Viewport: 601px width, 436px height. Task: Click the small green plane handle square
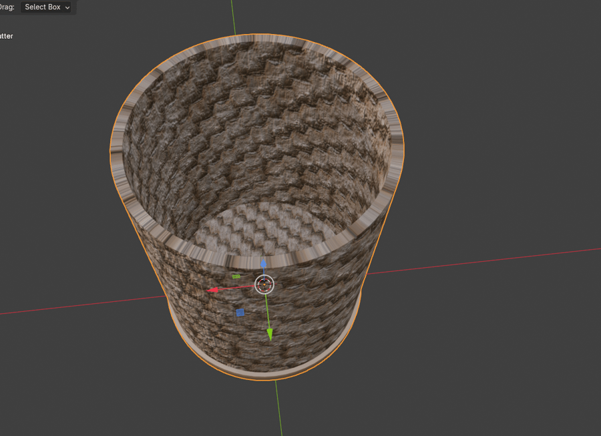[x=236, y=276]
